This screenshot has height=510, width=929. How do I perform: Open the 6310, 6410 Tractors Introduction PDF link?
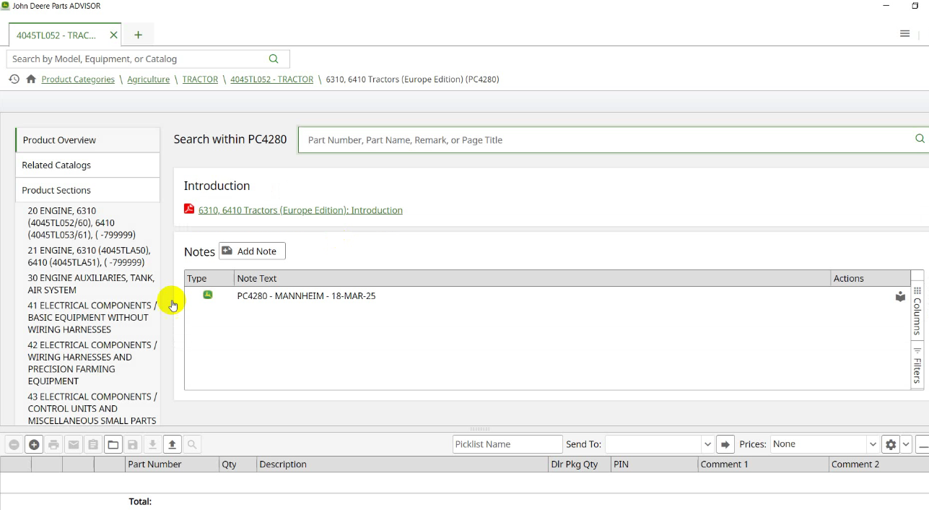tap(300, 210)
